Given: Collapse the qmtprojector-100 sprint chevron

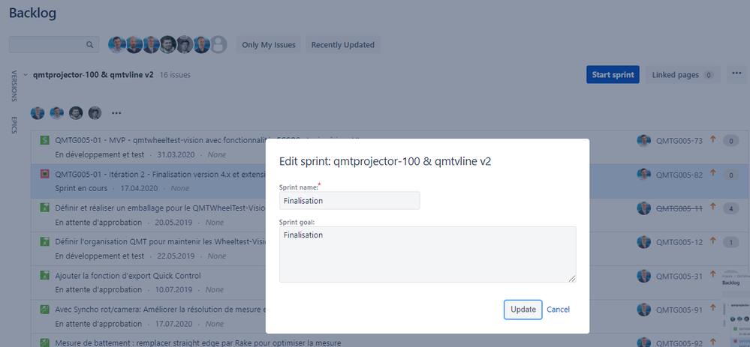Looking at the screenshot, I should pos(26,75).
